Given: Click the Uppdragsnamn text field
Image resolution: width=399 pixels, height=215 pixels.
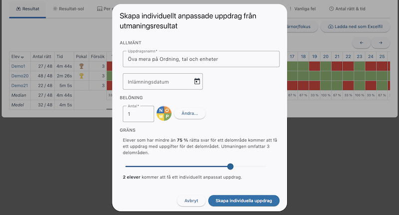Looking at the screenshot, I should tap(200, 59).
